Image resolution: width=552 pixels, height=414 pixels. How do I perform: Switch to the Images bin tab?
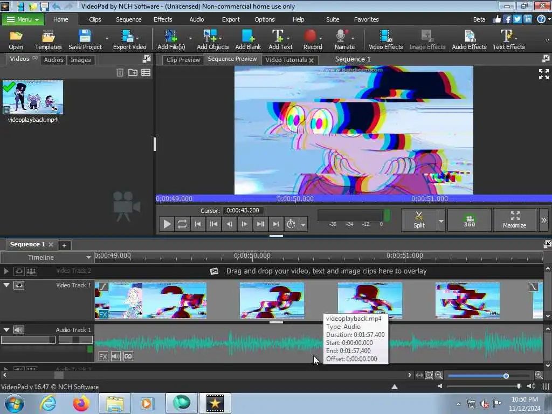point(81,60)
